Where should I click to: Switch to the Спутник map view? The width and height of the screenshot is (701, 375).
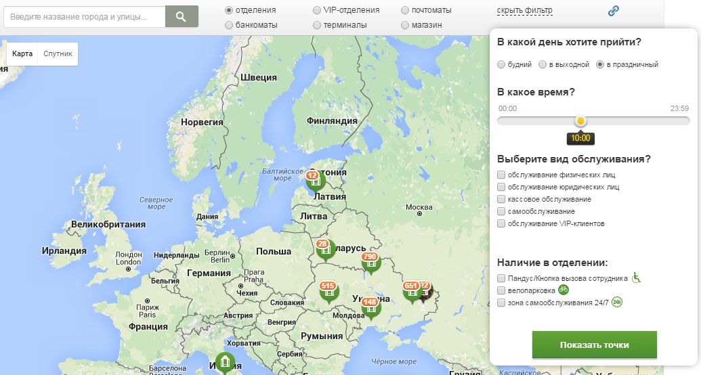pos(58,53)
